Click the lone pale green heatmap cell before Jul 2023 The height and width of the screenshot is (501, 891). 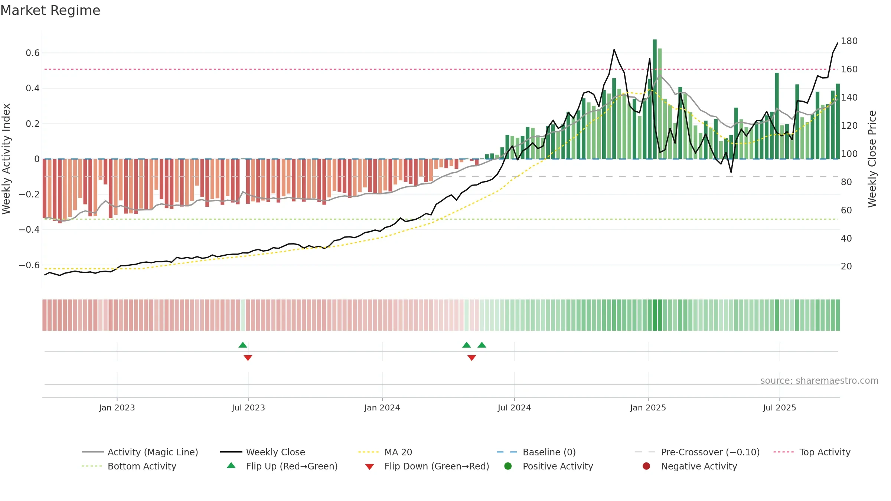(243, 315)
